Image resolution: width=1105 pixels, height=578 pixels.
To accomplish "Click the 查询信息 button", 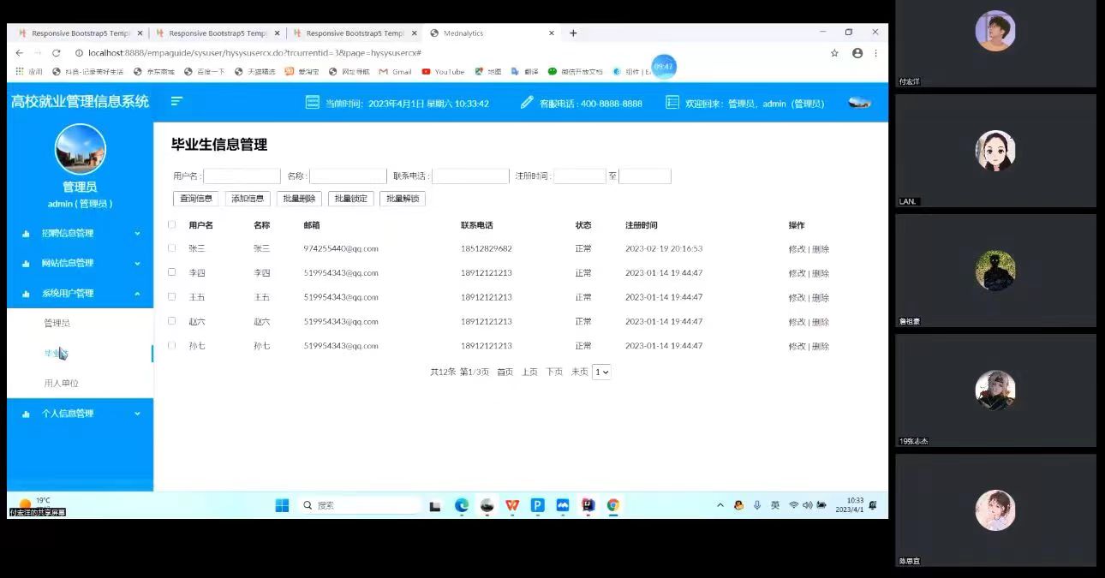I will tap(195, 199).
